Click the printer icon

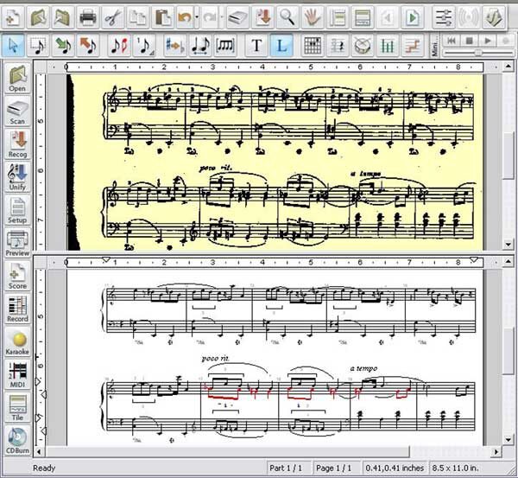pos(88,17)
